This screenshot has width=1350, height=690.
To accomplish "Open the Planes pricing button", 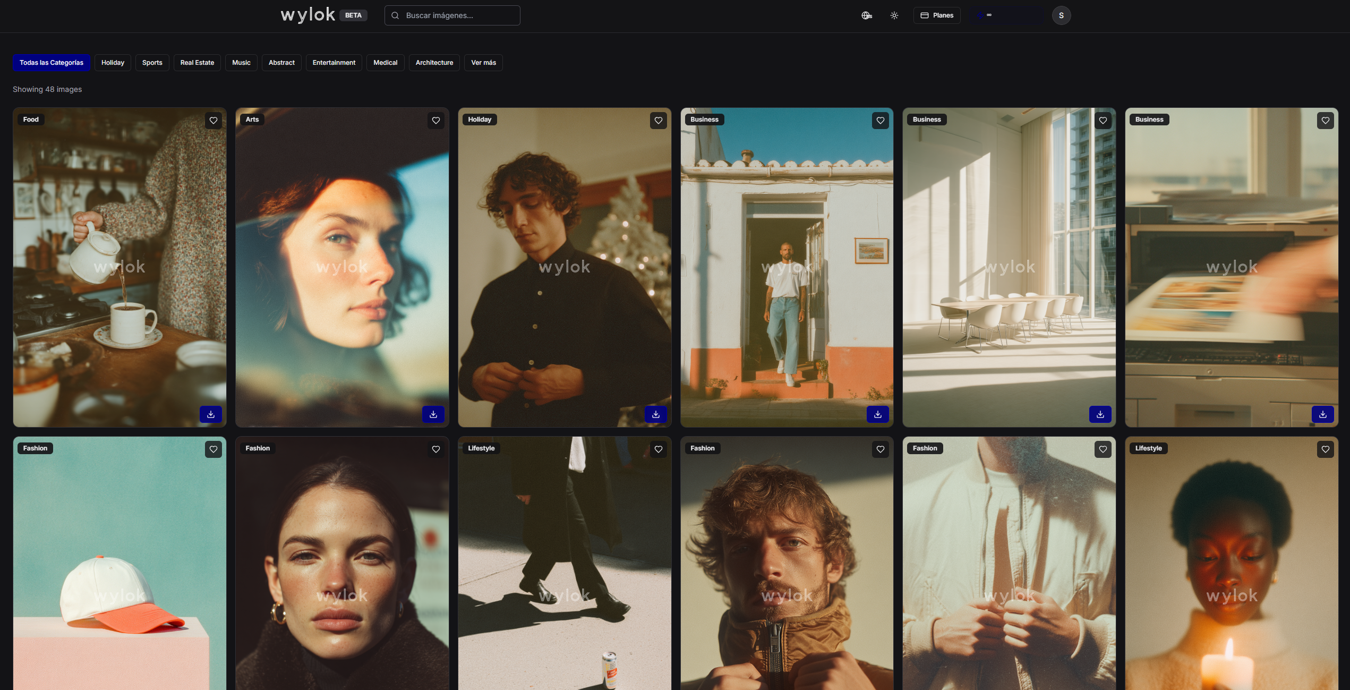I will pos(937,15).
